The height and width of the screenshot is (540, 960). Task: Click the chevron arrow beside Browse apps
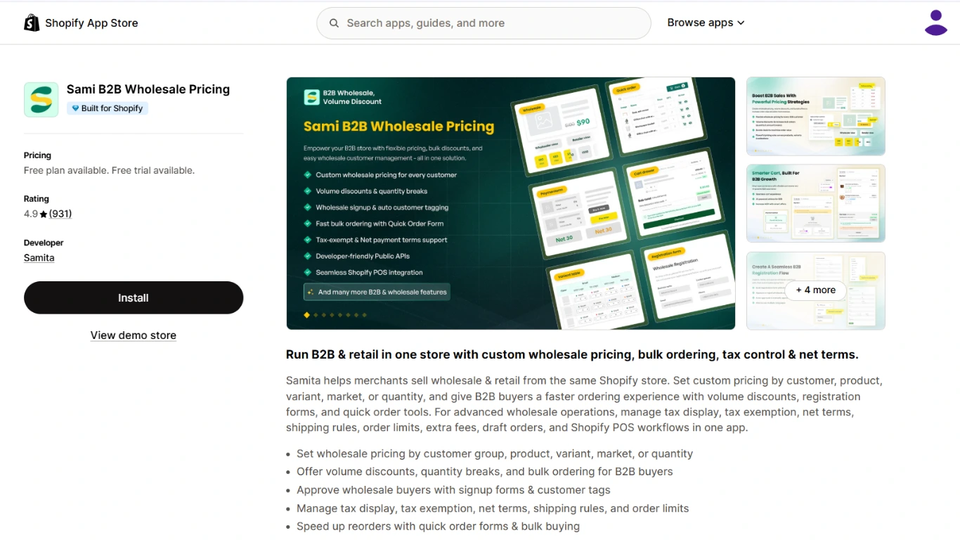[x=741, y=23]
